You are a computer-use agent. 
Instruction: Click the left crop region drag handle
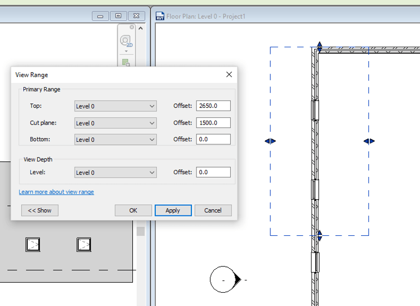pos(270,141)
